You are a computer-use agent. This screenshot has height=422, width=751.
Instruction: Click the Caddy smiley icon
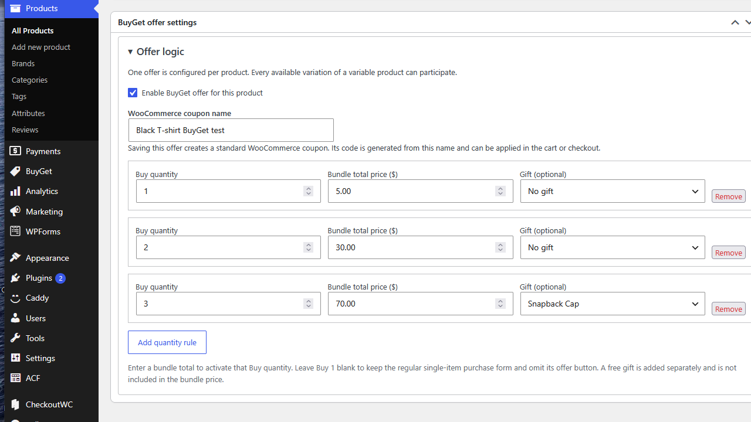[x=15, y=298]
